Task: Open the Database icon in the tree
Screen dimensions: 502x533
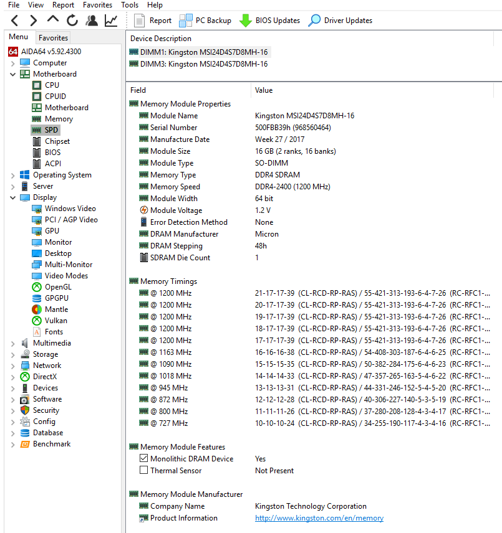Action: tap(25, 433)
